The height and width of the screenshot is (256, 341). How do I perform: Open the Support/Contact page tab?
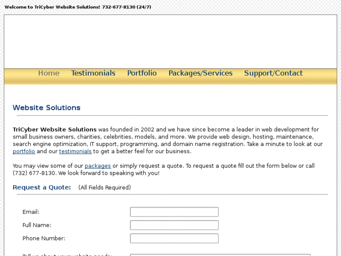(273, 73)
